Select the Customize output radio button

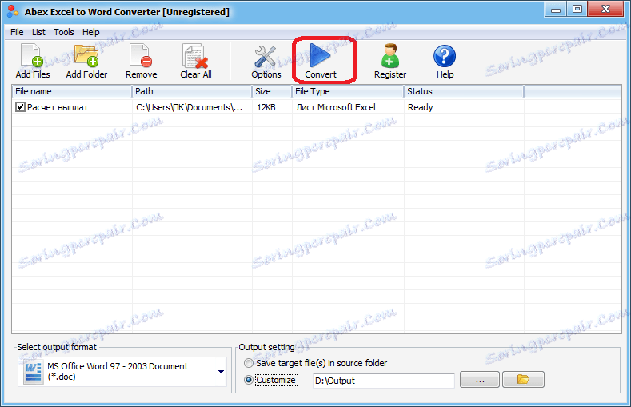pos(249,380)
